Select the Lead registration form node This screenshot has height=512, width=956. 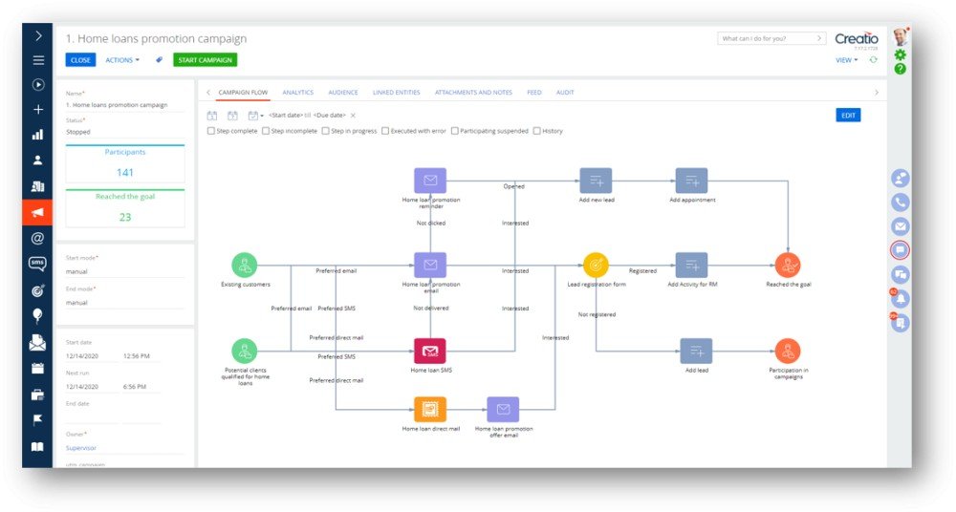[596, 266]
